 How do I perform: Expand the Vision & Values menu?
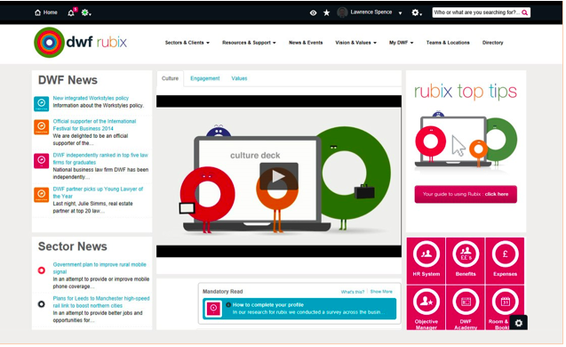coord(356,43)
